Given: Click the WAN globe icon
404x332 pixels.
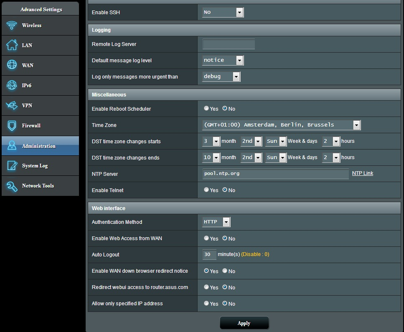Looking at the screenshot, I should (12, 65).
